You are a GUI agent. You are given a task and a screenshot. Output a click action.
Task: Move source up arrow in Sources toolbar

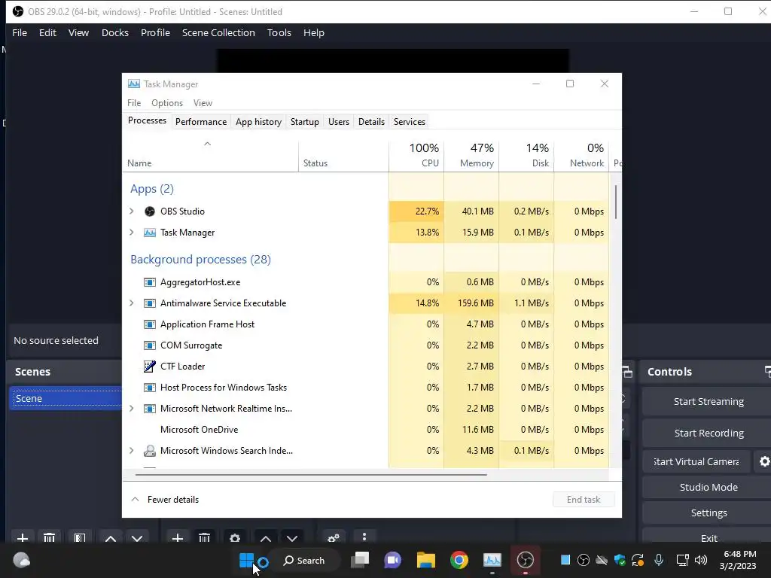266,539
